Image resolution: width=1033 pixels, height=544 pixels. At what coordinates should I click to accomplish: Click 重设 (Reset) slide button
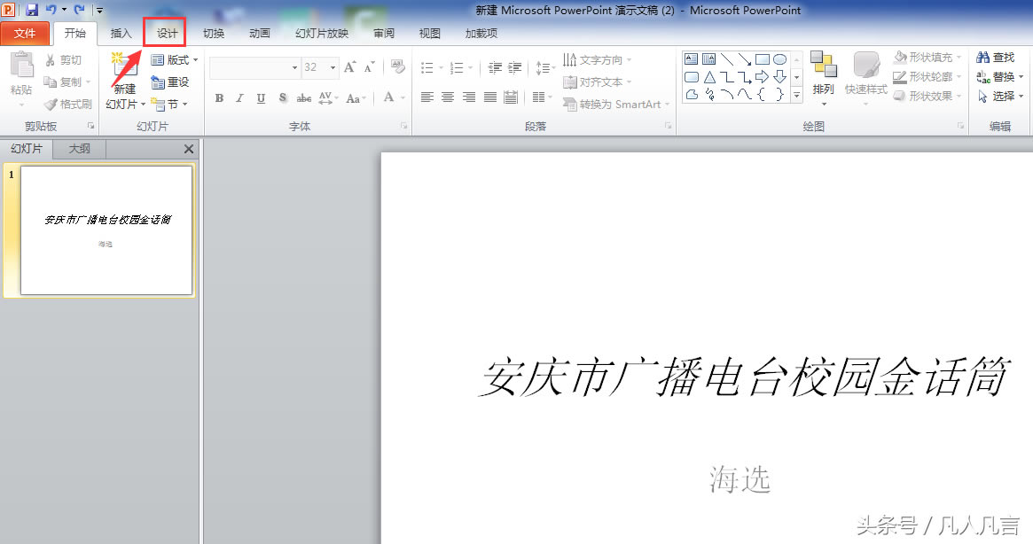click(x=170, y=82)
